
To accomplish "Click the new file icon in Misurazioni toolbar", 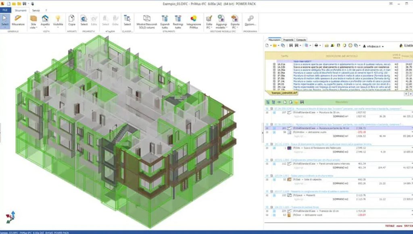I will click(x=267, y=45).
